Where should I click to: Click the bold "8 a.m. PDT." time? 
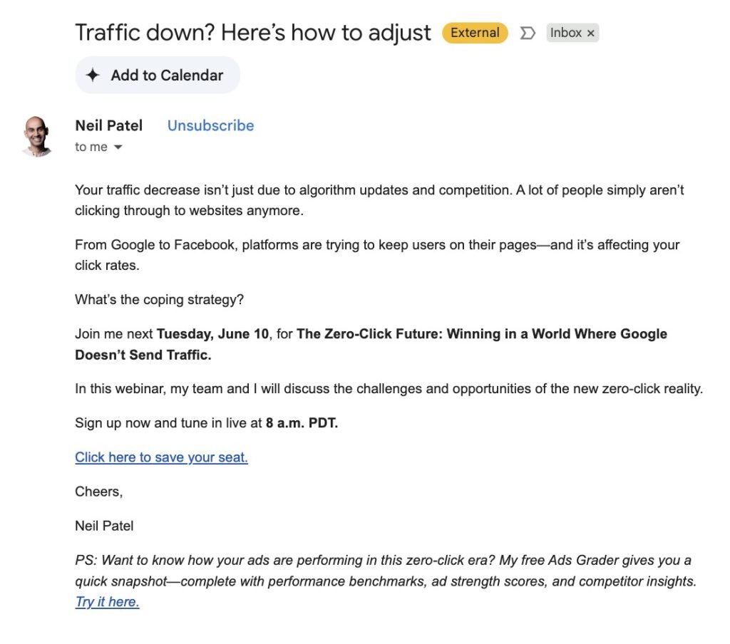pyautogui.click(x=302, y=423)
